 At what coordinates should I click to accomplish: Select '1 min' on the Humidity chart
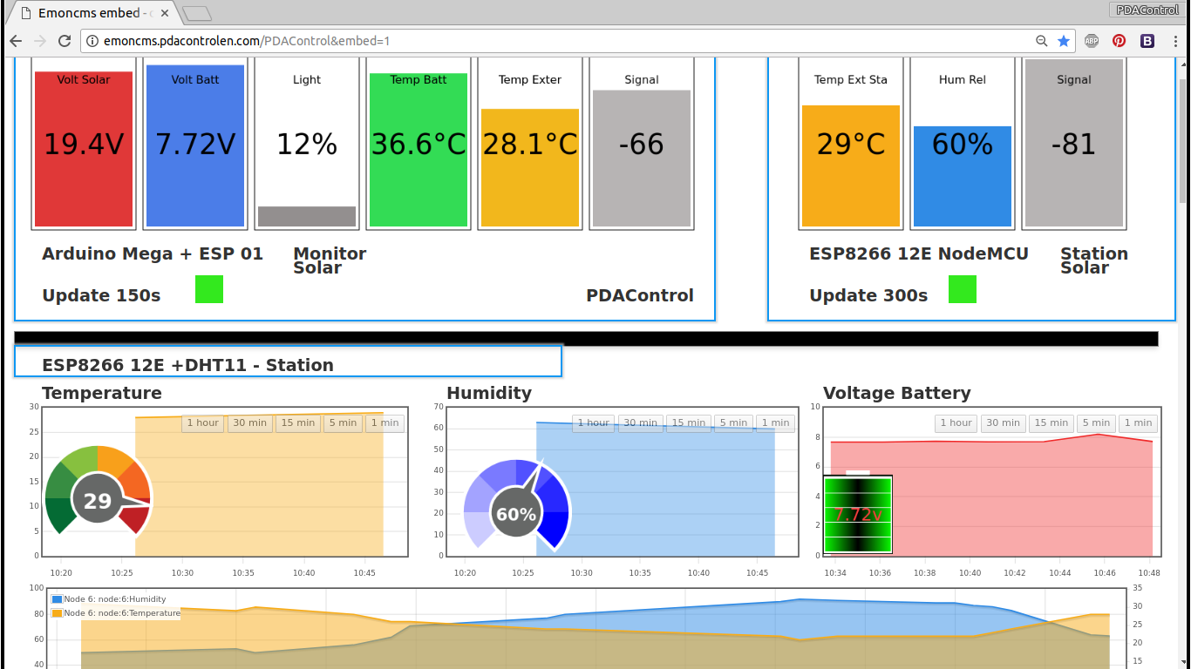click(x=775, y=423)
